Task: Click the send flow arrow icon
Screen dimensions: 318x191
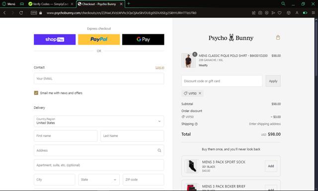Action: (273, 13)
